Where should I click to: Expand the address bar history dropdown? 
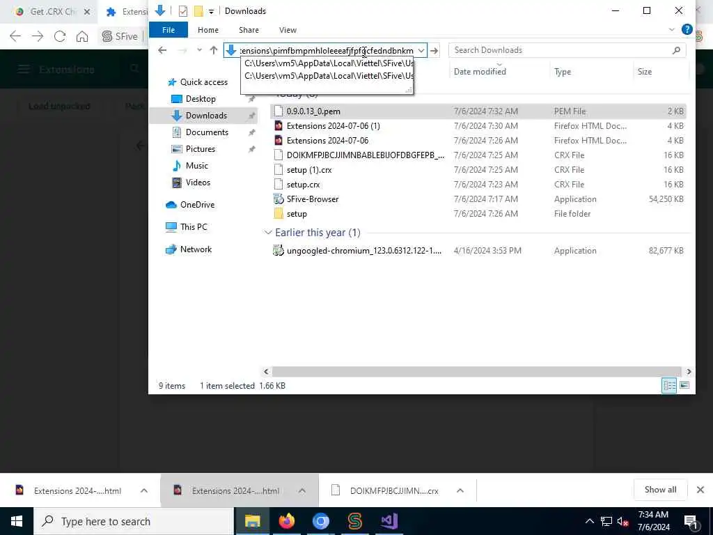421,50
